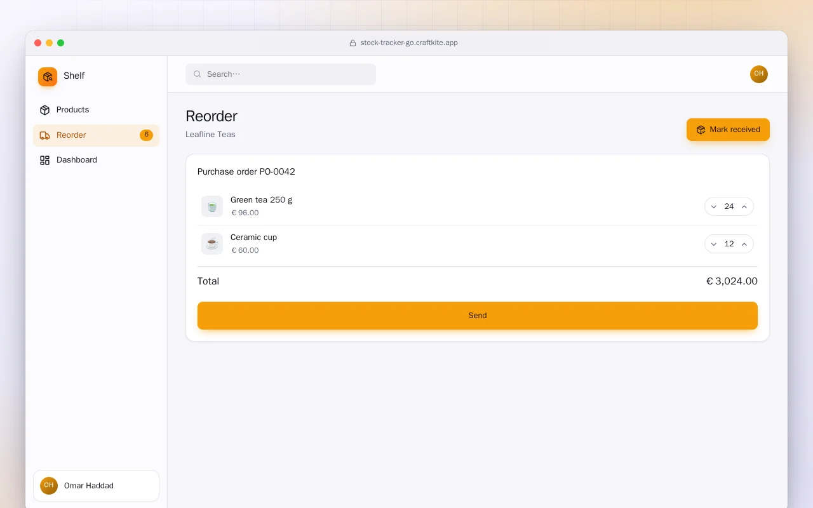Click the total € 3,024.00 amount
This screenshot has height=508, width=813.
click(732, 281)
